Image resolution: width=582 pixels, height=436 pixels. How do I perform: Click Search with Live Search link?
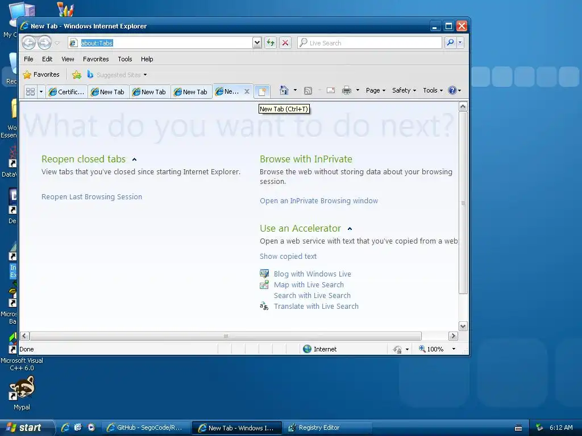[x=312, y=295]
